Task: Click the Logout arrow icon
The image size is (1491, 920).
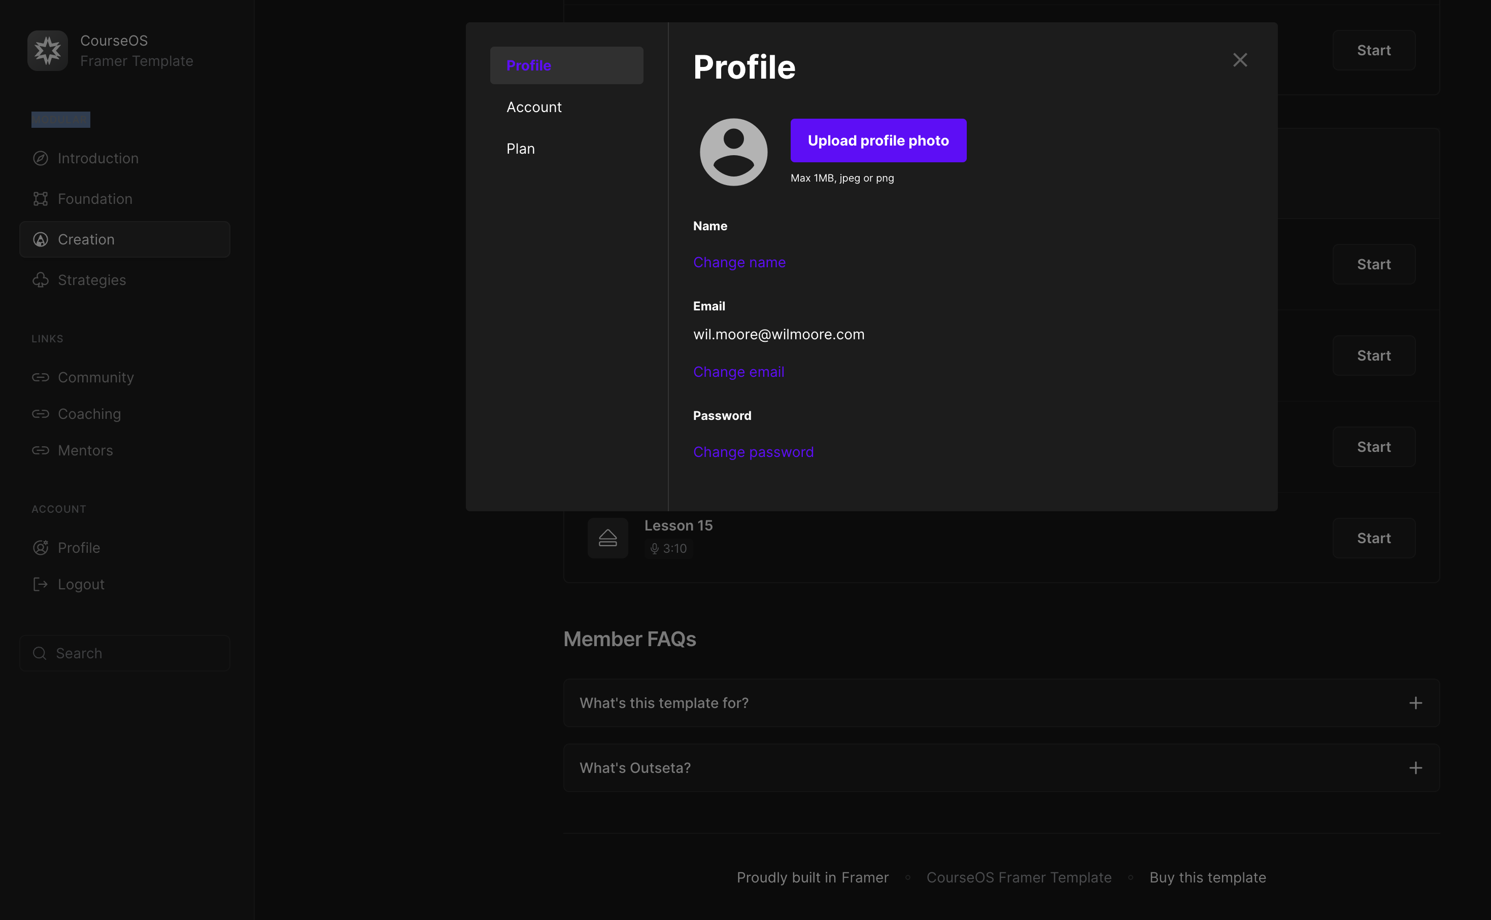Action: [40, 584]
